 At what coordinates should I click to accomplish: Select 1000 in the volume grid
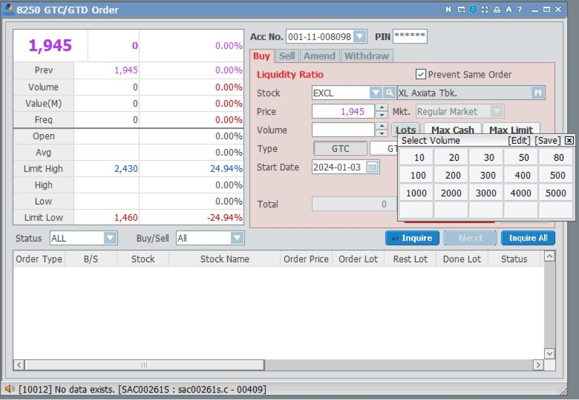(416, 193)
